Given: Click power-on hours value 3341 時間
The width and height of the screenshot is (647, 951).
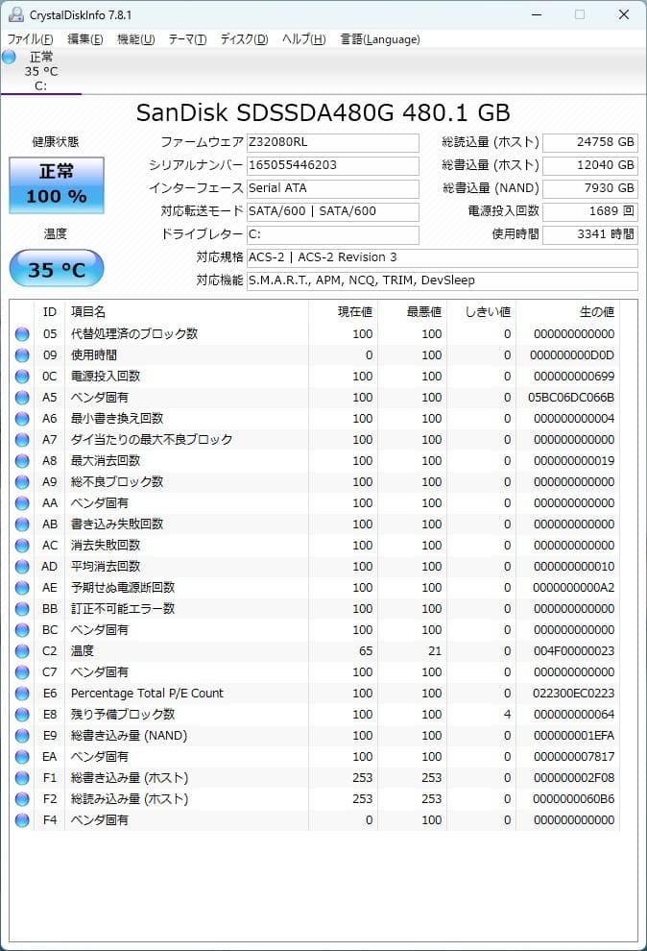Looking at the screenshot, I should 590,234.
